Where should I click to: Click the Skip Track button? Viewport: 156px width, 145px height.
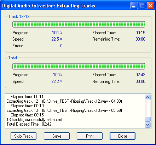[x=23, y=136]
